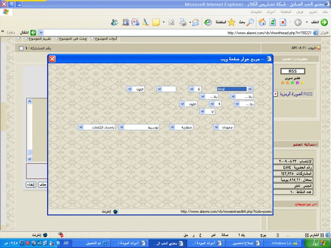Open Favorites with the star icon
The height and width of the screenshot is (248, 331).
click(x=232, y=22)
